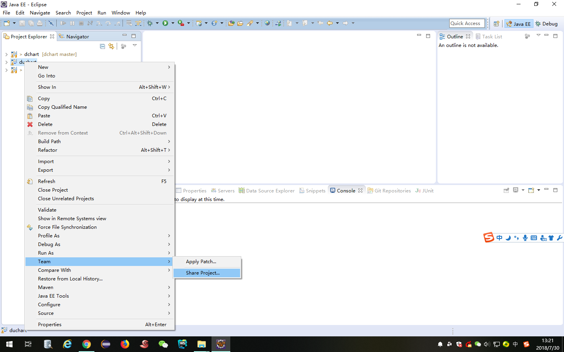Image resolution: width=564 pixels, height=352 pixels.
Task: Focus the Quick Access field
Action: tap(467, 23)
